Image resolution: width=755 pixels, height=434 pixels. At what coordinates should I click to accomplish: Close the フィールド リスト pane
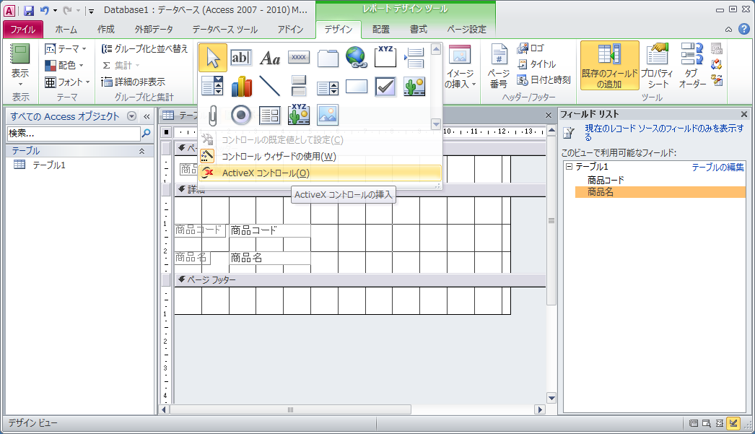[744, 114]
